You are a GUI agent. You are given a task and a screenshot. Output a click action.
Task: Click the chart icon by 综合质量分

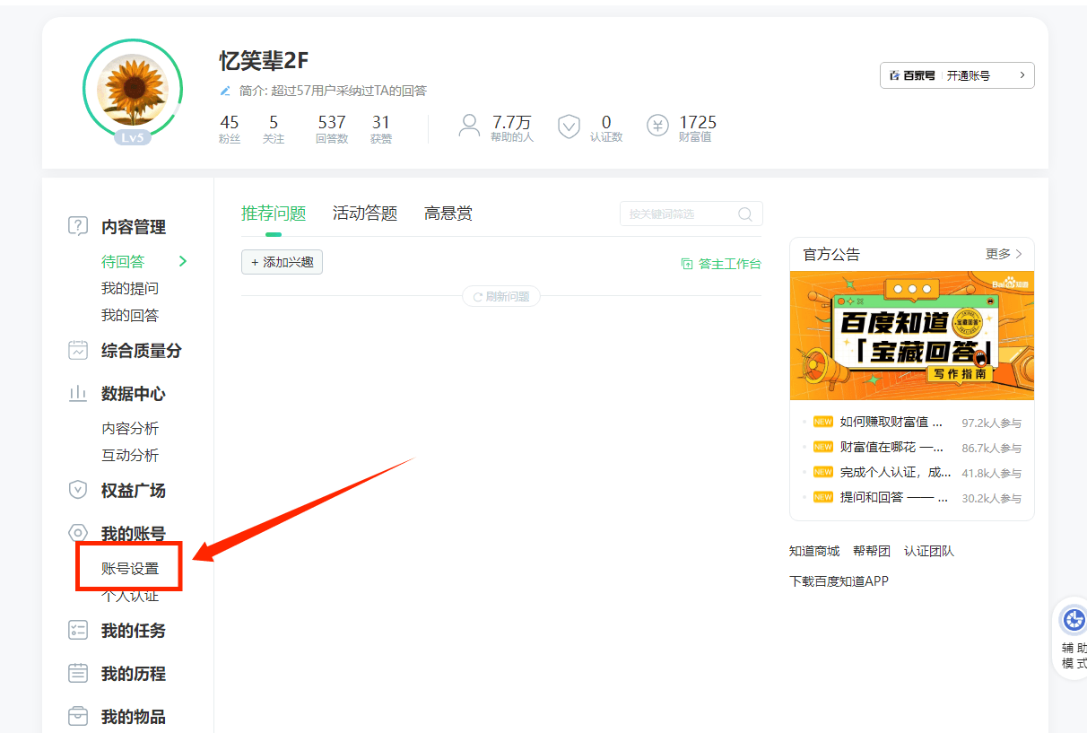(78, 350)
